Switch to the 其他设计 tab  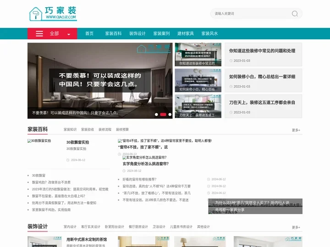203,227
